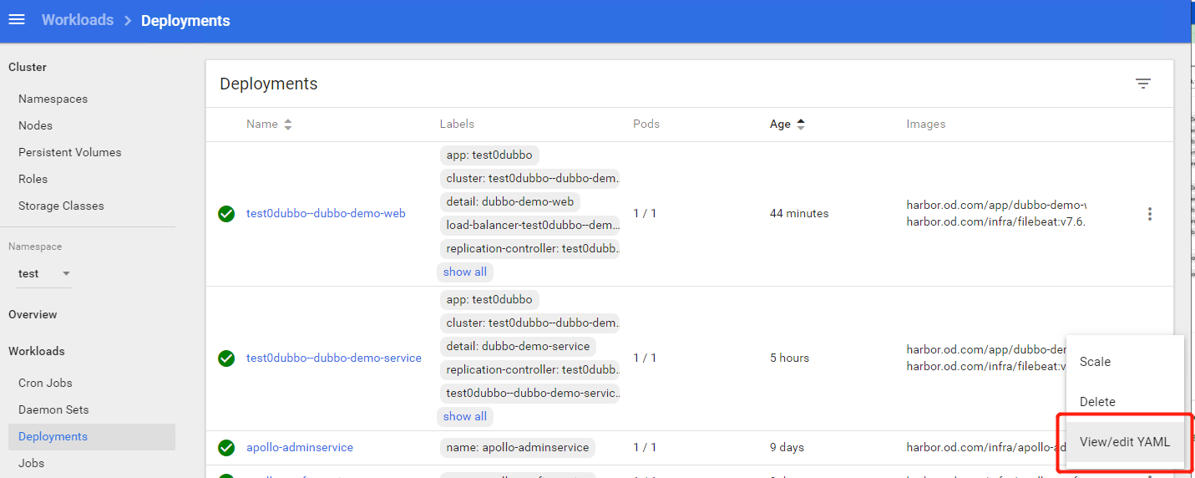The image size is (1195, 478).
Task: Open Daemon Sets in the sidebar
Action: (x=53, y=409)
